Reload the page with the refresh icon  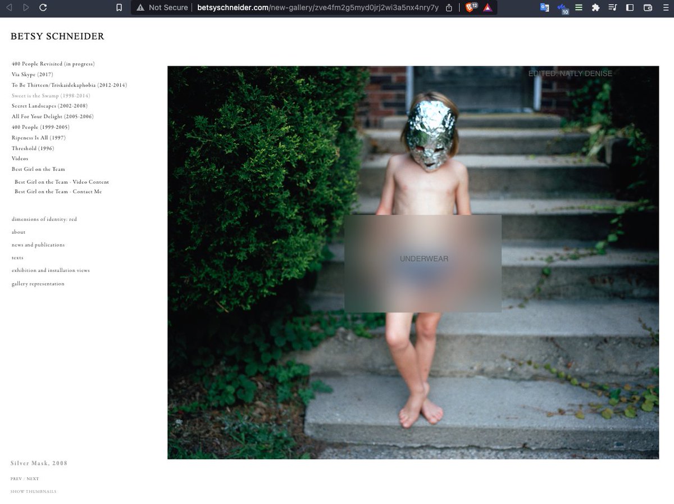coord(43,8)
